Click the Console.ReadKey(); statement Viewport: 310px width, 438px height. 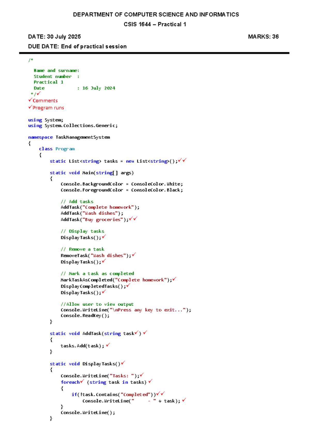pyautogui.click(x=85, y=316)
